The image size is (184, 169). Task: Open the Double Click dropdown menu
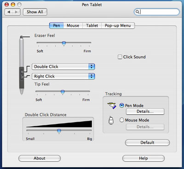click(x=63, y=67)
